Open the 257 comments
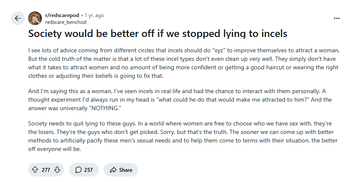Screen dimensions: 344x182 click(84, 170)
